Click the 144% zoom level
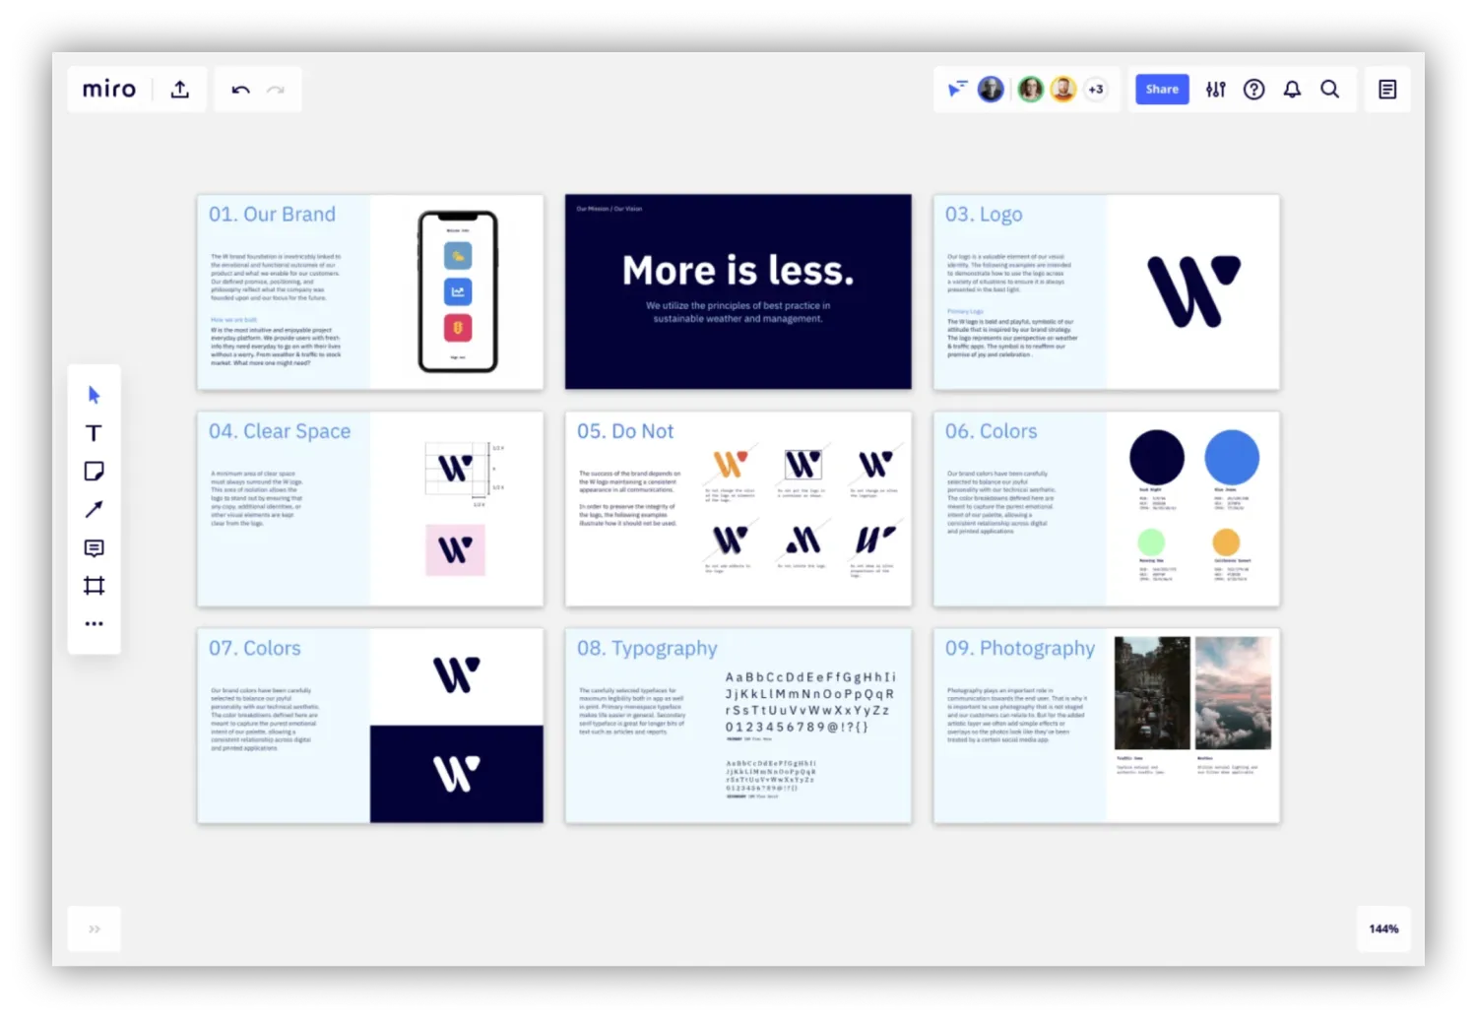Screen dimensions: 1477x1019 tap(1383, 928)
